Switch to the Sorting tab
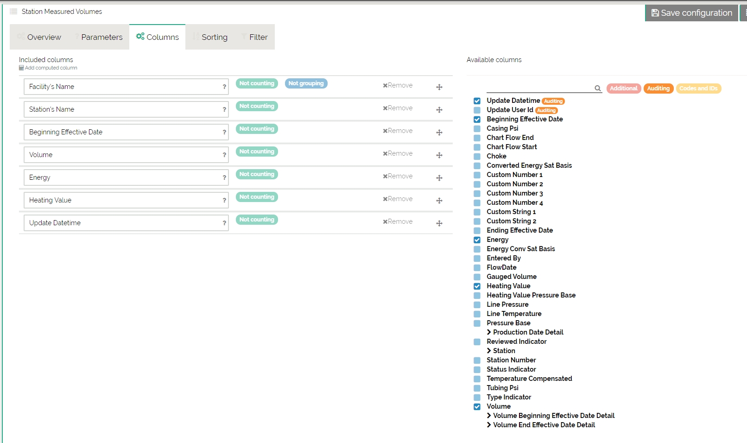The image size is (747, 443). [x=214, y=37]
